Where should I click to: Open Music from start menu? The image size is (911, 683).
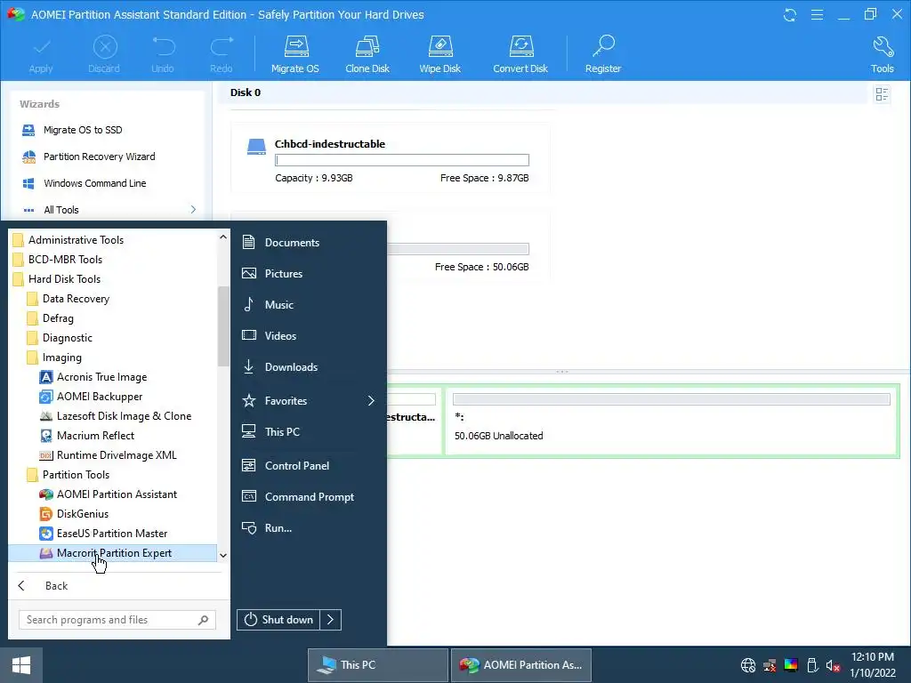click(278, 305)
